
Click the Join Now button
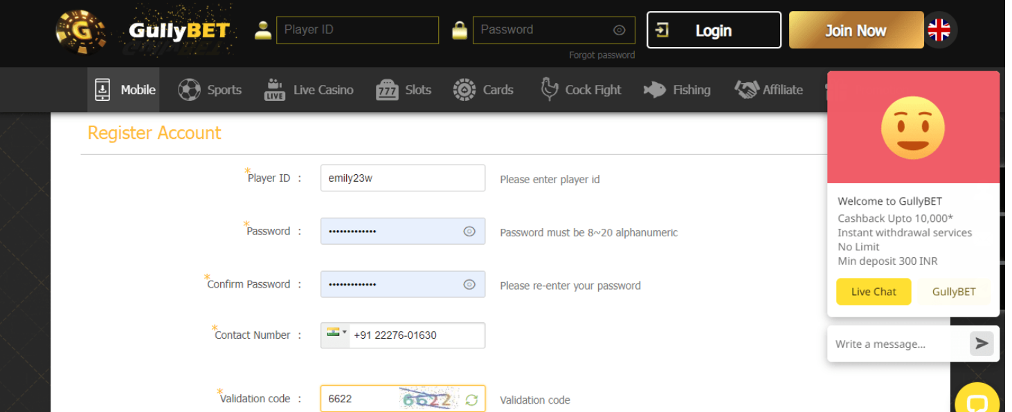[856, 30]
